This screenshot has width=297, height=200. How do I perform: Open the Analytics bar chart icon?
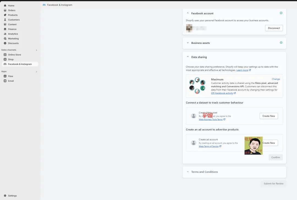click(5, 34)
